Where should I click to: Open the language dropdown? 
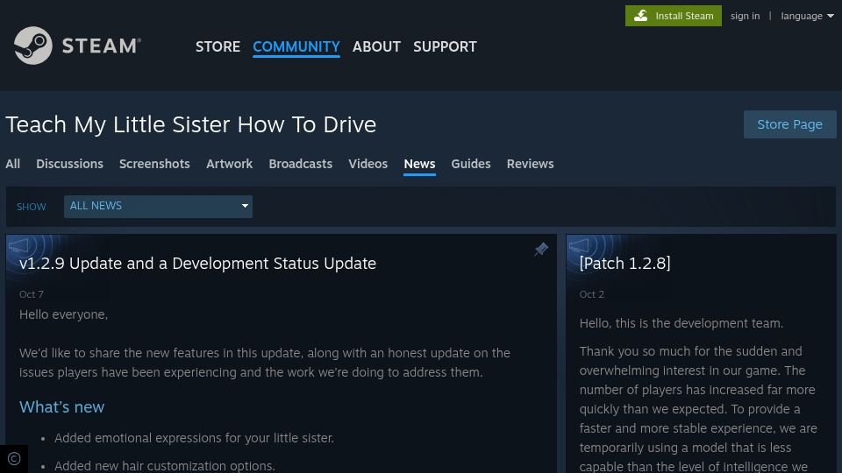pos(807,16)
